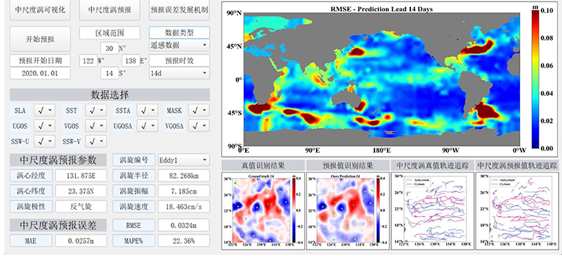
Task: Click the 中尺度涡预报误差 section header
Action: coord(58,225)
